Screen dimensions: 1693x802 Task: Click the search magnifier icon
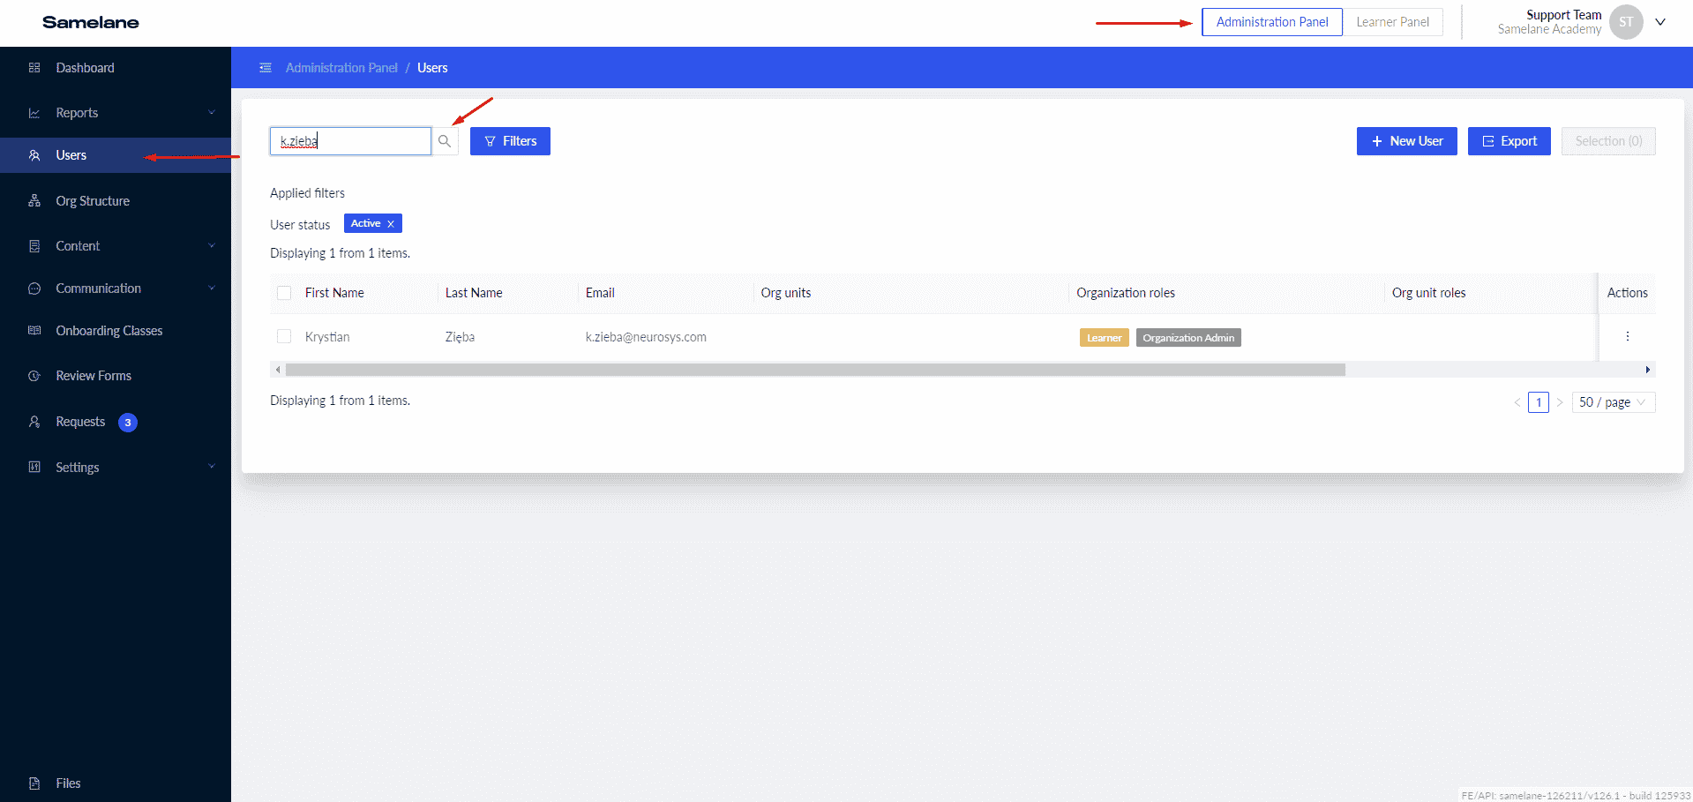445,141
